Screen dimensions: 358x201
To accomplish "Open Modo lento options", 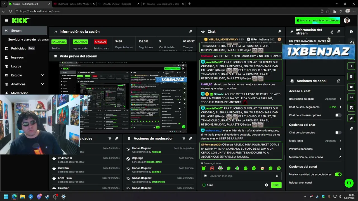I will point(315,141).
